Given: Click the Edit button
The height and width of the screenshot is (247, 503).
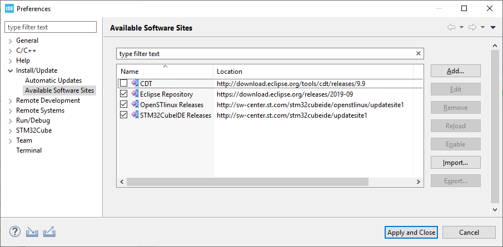Looking at the screenshot, I should pos(456,89).
